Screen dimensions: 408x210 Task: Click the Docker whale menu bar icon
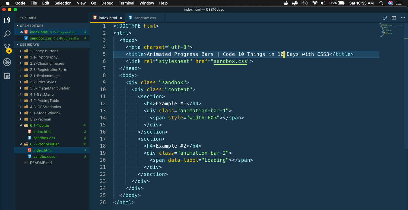click(286, 3)
